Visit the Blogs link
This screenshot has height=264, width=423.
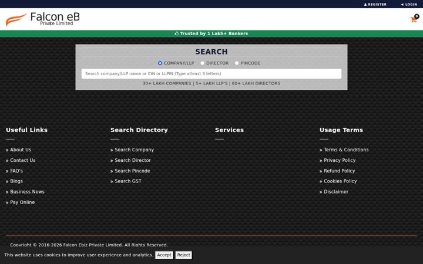(16, 181)
